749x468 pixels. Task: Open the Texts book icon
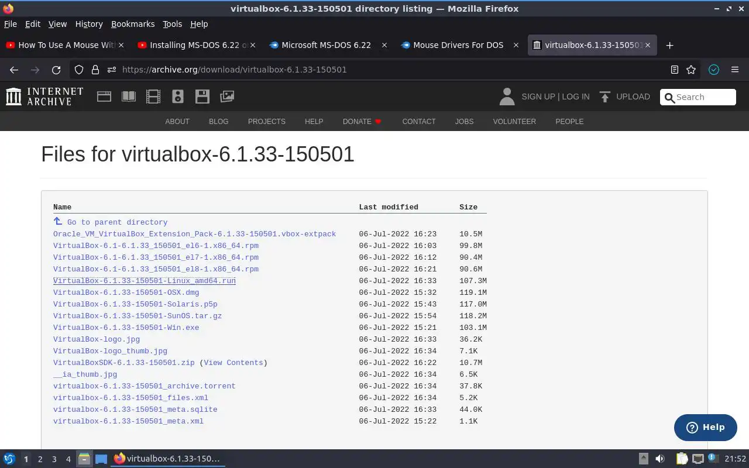[x=129, y=97]
